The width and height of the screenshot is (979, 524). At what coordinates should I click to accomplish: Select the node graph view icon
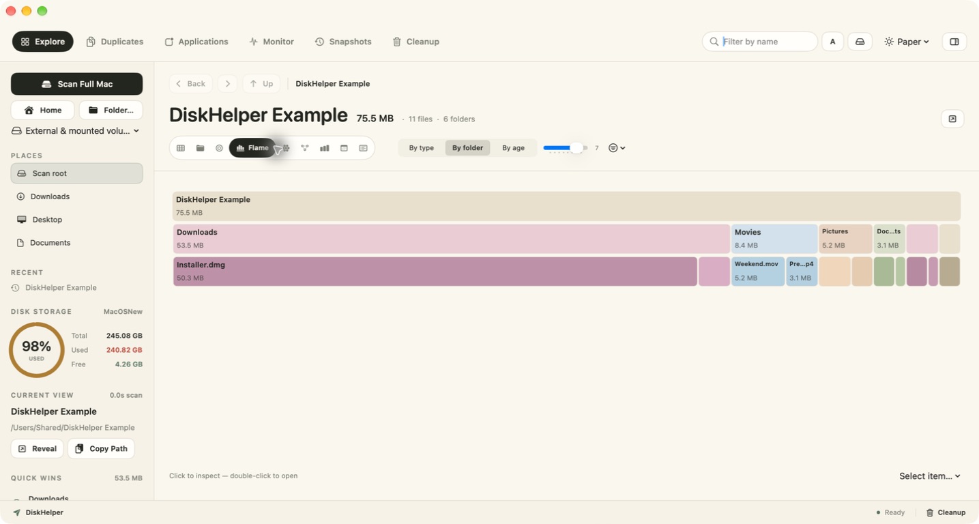click(x=305, y=148)
